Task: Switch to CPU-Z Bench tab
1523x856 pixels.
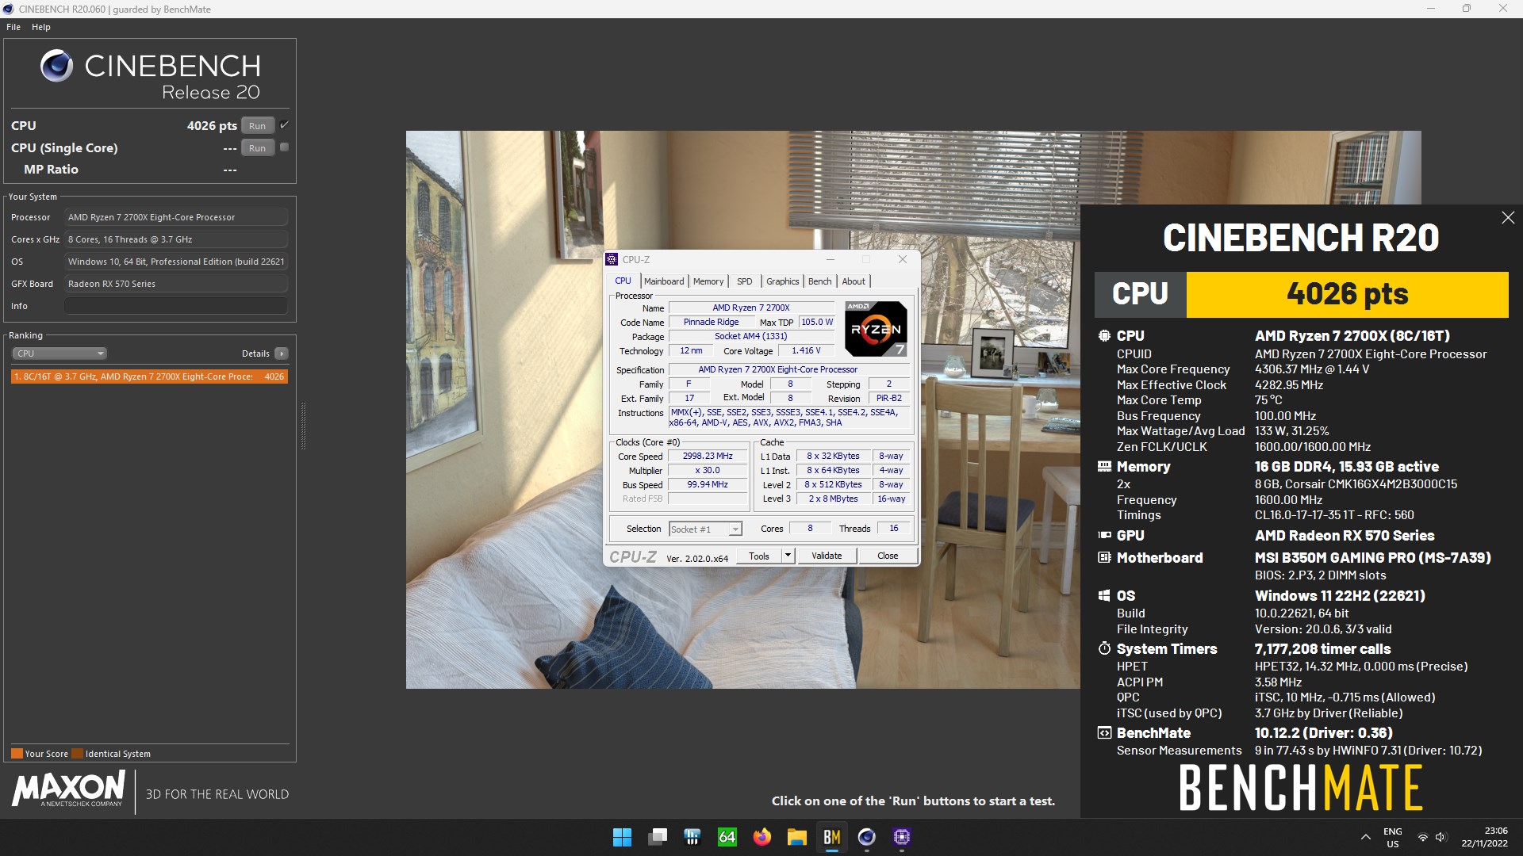Action: tap(819, 281)
